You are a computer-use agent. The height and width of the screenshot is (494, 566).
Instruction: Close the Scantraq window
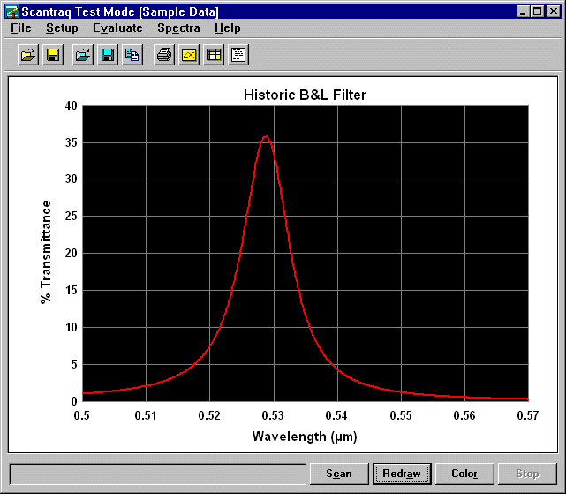pyautogui.click(x=553, y=11)
